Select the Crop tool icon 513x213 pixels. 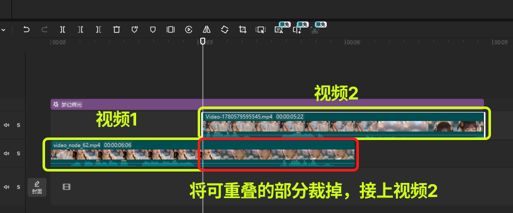tap(242, 29)
